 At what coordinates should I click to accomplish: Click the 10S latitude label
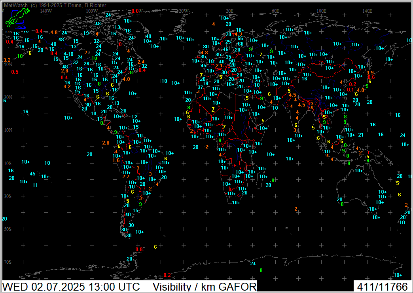coord(8,163)
